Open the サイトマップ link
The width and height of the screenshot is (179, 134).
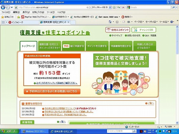click(x=116, y=35)
